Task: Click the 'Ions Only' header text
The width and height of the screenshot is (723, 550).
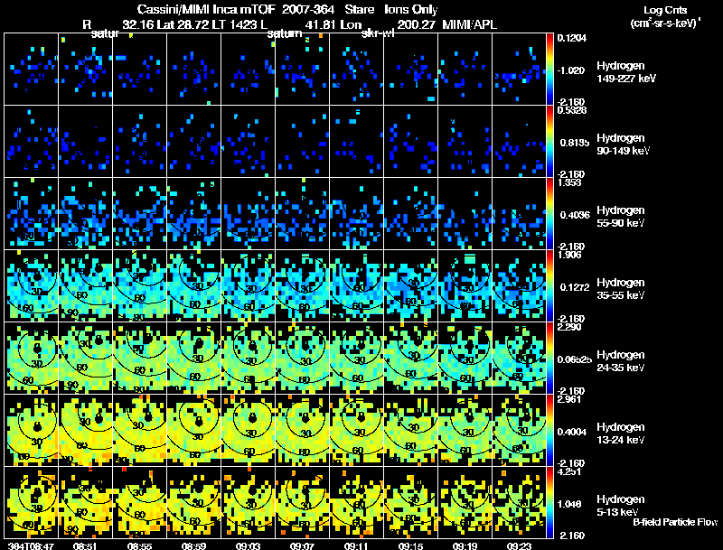Action: point(411,9)
